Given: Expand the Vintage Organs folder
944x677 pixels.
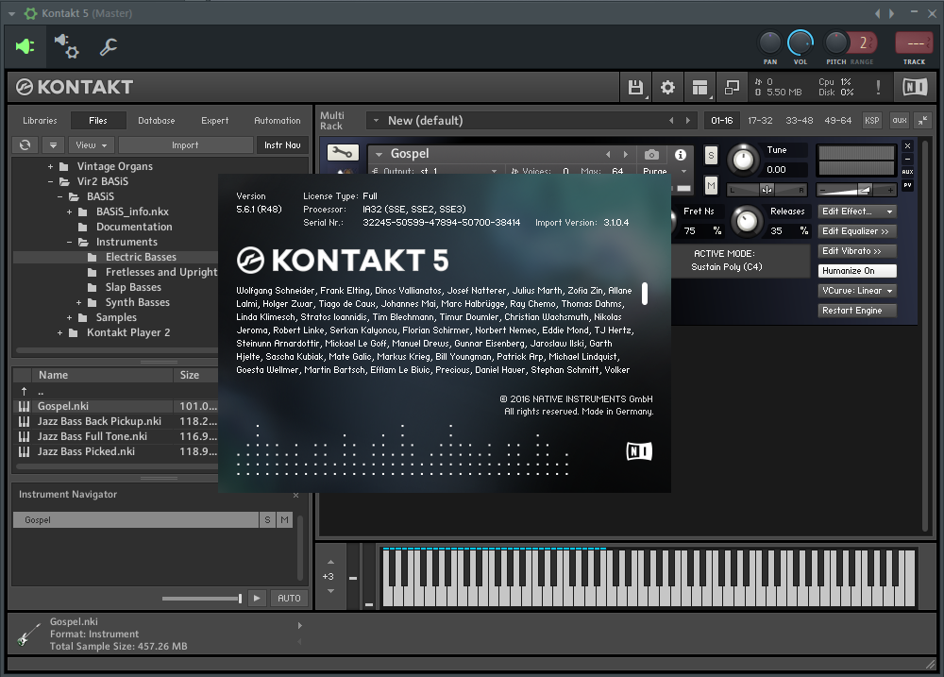Looking at the screenshot, I should pos(51,167).
